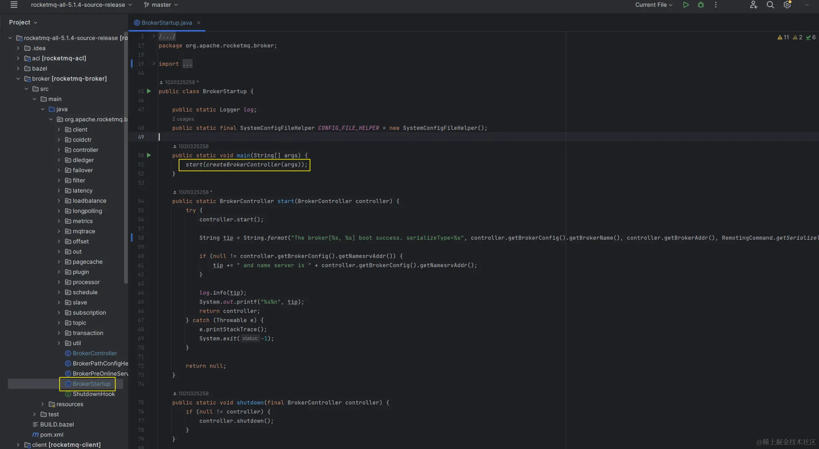Open the more actions vertical dots menu
The height and width of the screenshot is (449, 819).
point(715,5)
